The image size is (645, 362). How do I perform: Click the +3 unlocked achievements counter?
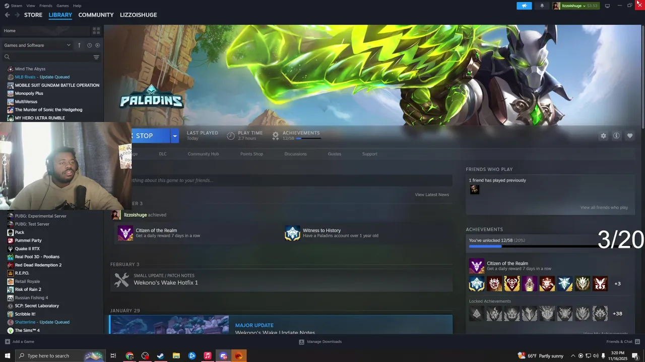click(x=617, y=284)
